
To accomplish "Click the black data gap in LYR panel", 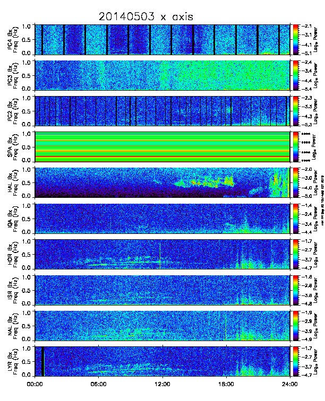I will 43,362.
